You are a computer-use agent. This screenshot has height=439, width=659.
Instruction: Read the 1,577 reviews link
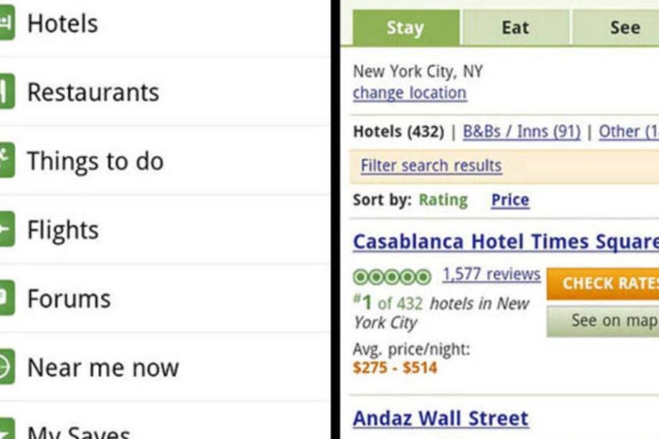click(x=491, y=274)
